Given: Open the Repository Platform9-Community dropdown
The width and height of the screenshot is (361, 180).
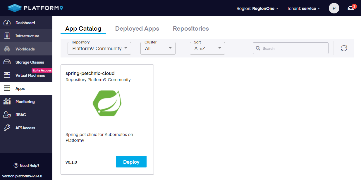Looking at the screenshot, I should [99, 48].
